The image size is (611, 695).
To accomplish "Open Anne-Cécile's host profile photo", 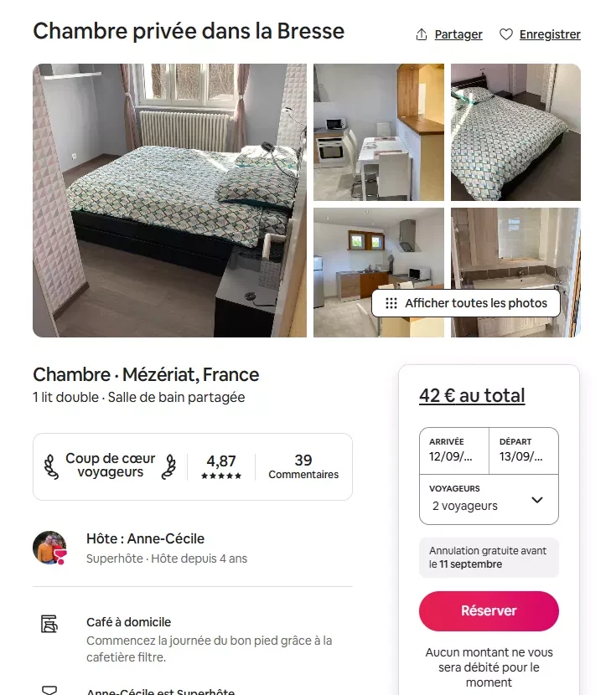I will (x=49, y=548).
